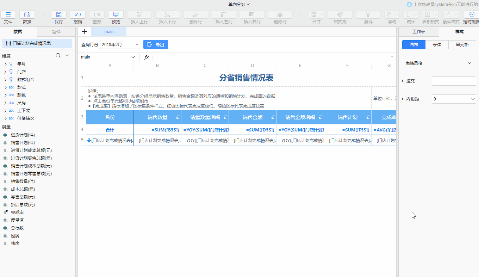The width and height of the screenshot is (479, 277).
Task: Click the 导出 export button
Action: click(156, 44)
